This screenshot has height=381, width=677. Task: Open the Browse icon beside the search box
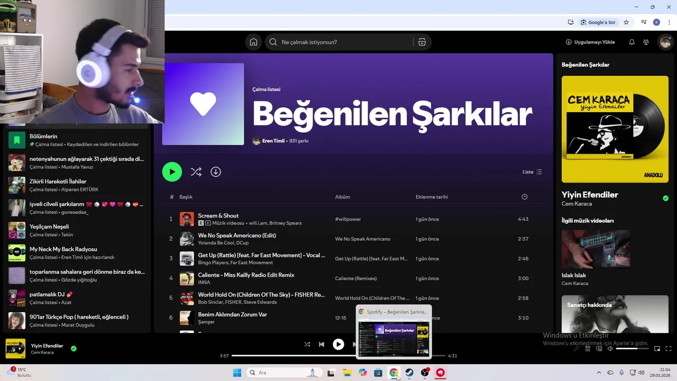point(422,42)
